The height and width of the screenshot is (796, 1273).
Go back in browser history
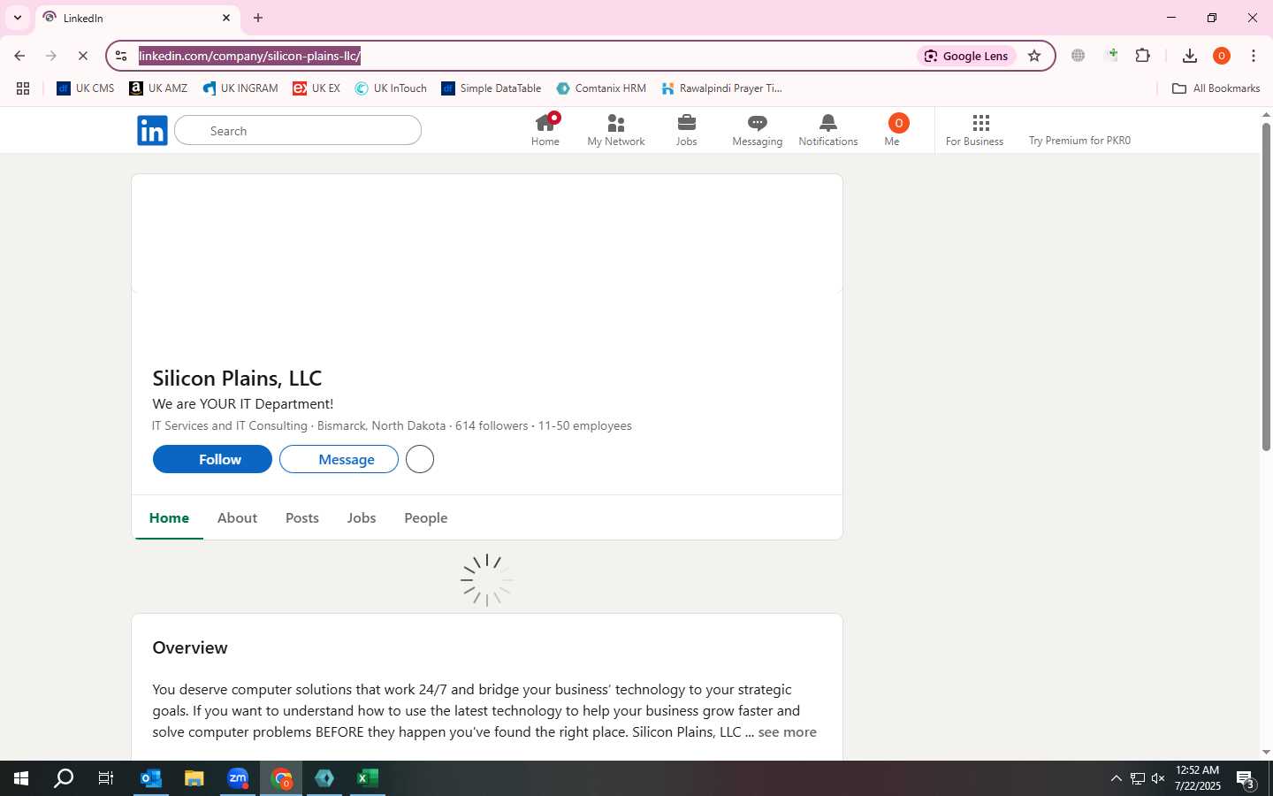click(x=19, y=56)
